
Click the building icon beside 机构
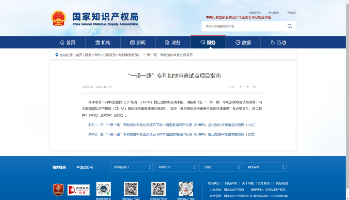tap(97, 43)
